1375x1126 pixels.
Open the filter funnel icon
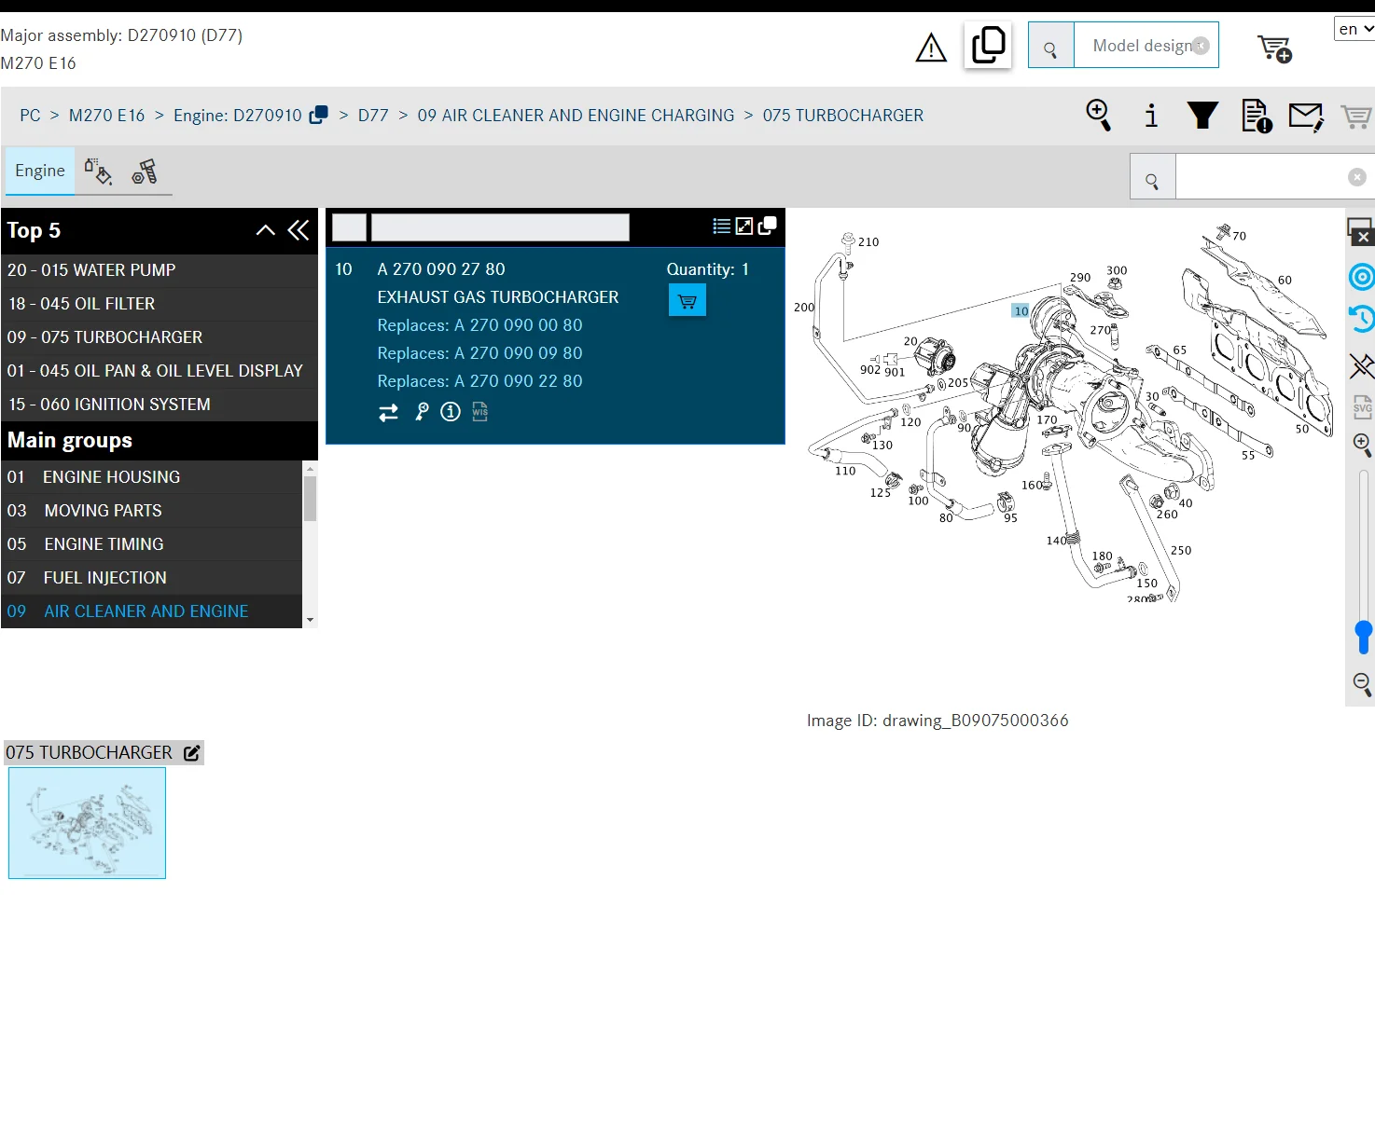click(x=1202, y=116)
